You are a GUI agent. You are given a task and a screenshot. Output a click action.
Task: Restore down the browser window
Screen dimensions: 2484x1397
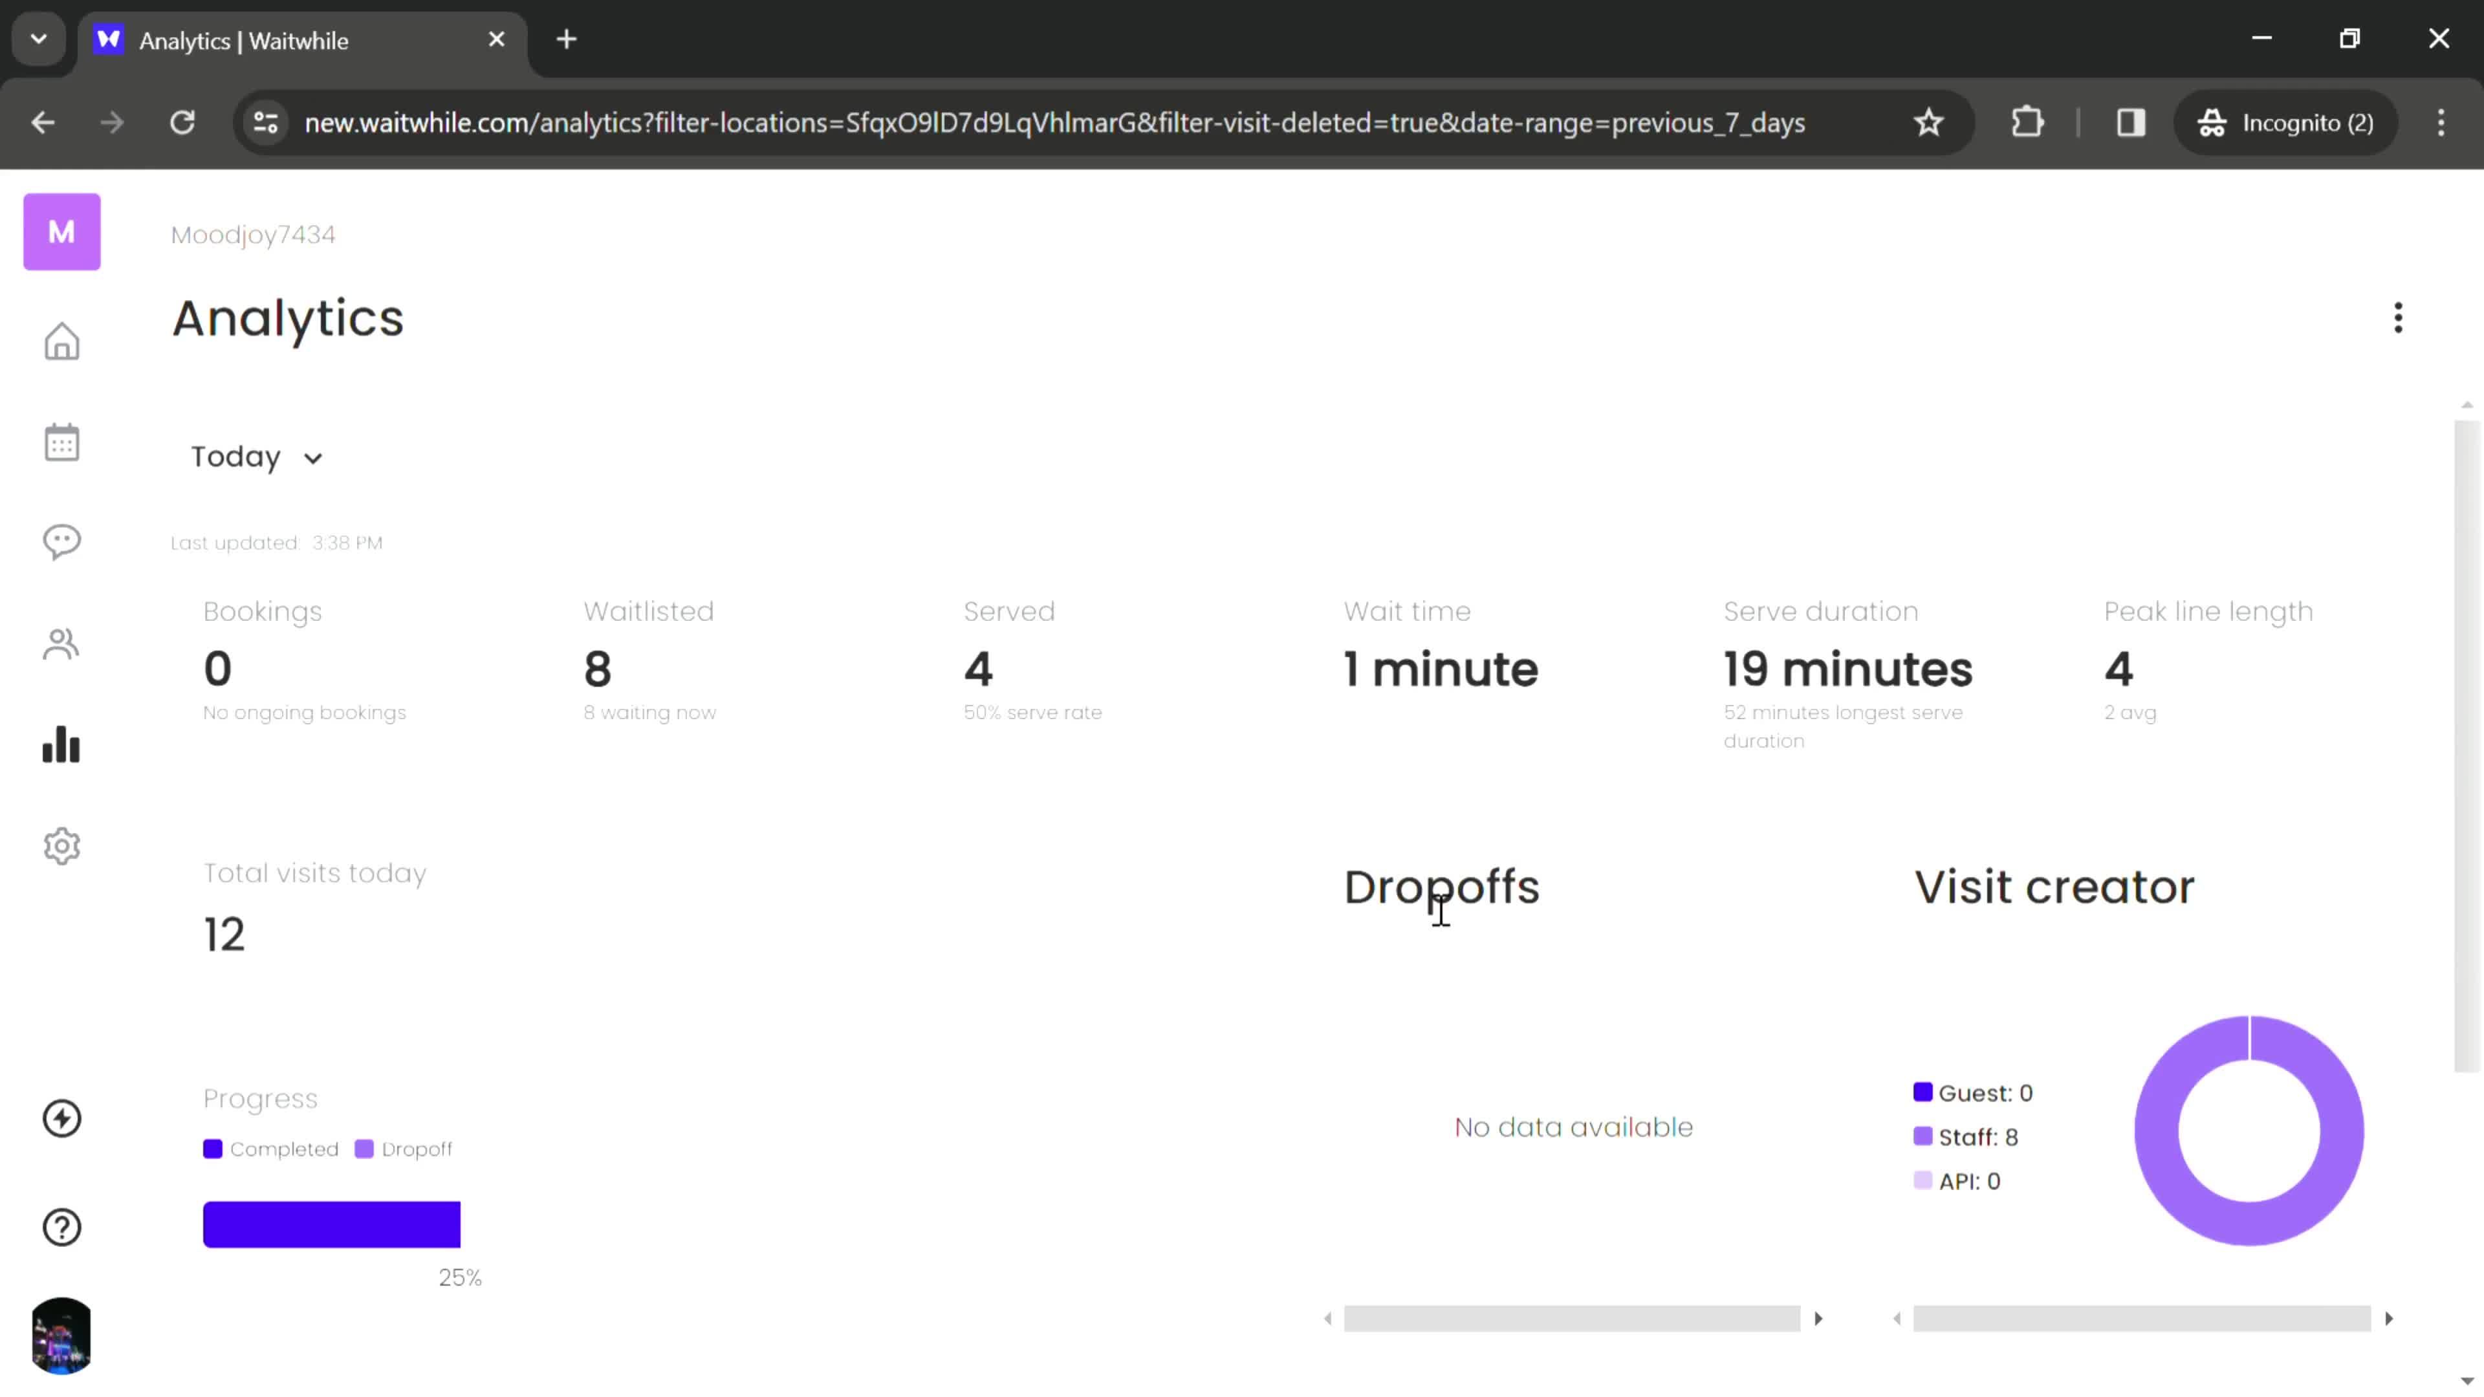pyautogui.click(x=2350, y=39)
